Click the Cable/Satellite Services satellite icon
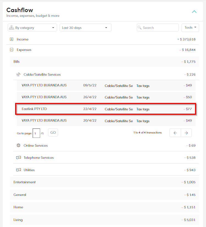206x227 pixels. pyautogui.click(x=18, y=74)
